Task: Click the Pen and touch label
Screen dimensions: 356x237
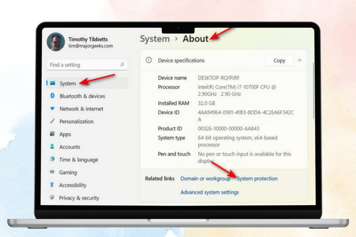Action: tap(174, 154)
